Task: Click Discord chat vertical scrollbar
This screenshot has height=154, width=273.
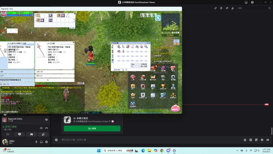Action: 271,131
